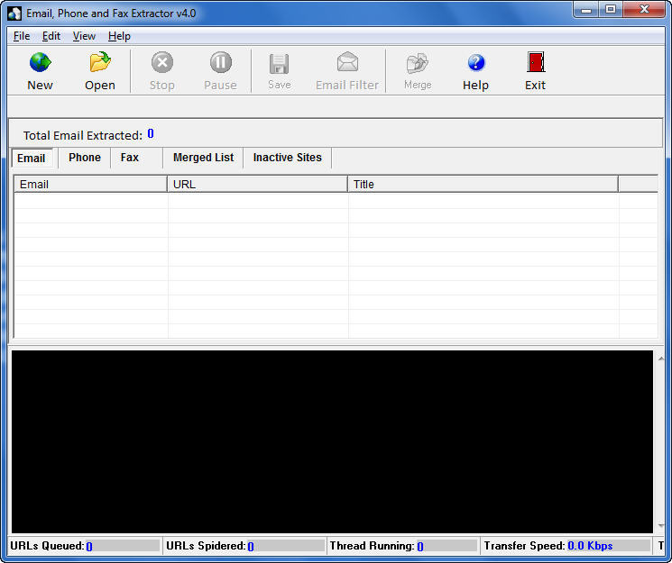Sort by the Title column header
Screen dimensions: 672x563
483,184
